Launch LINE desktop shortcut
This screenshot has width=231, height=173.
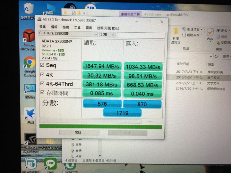point(50,165)
